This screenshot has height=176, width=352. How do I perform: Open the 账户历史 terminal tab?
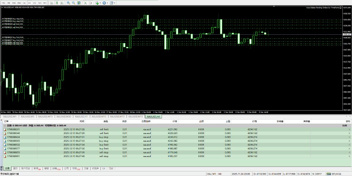click(26, 168)
